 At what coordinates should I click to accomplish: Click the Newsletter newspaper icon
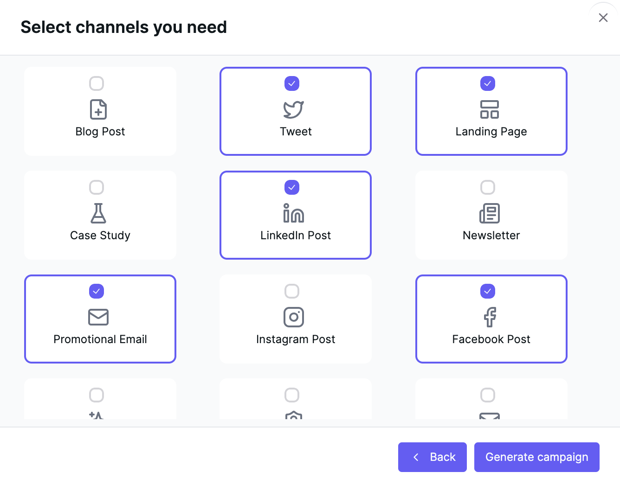point(490,213)
